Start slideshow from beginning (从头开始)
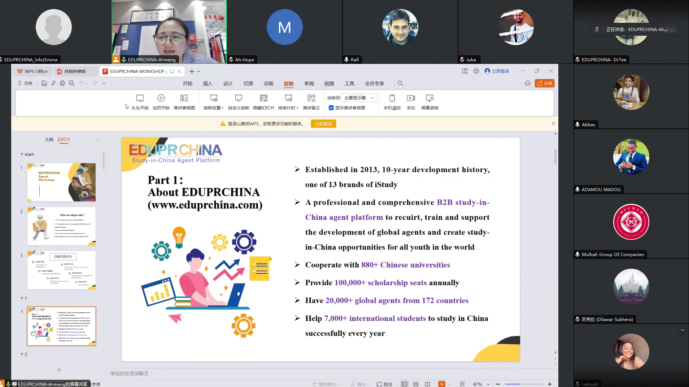This screenshot has height=387, width=689. point(140,102)
